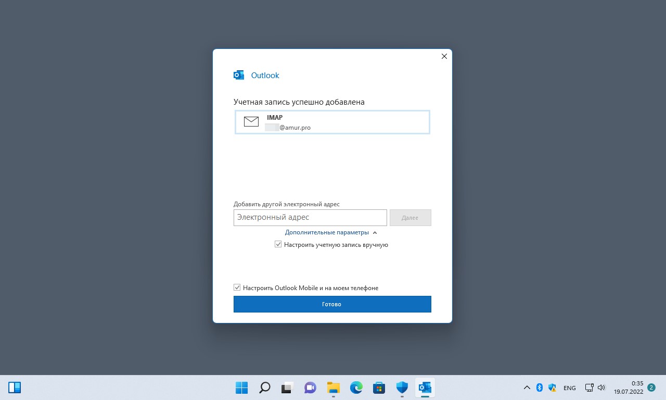This screenshot has width=666, height=400.
Task: Open Windows Security shield in taskbar
Action: pos(402,387)
